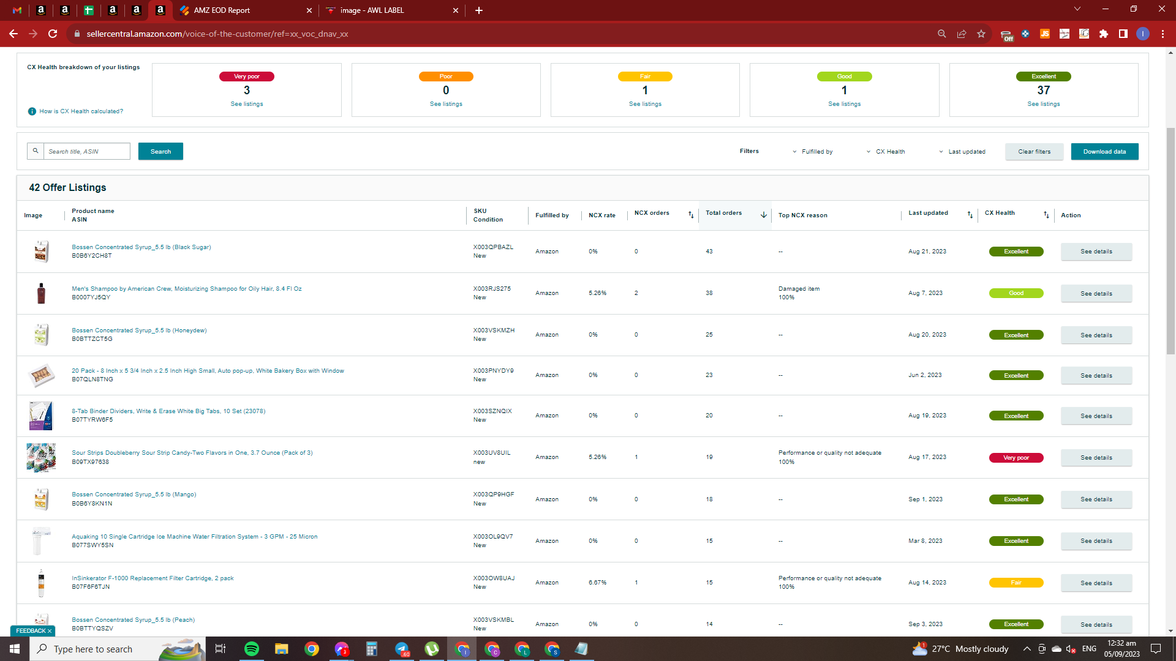Click the Search button
Screen dimensions: 1176x661
tap(160, 151)
